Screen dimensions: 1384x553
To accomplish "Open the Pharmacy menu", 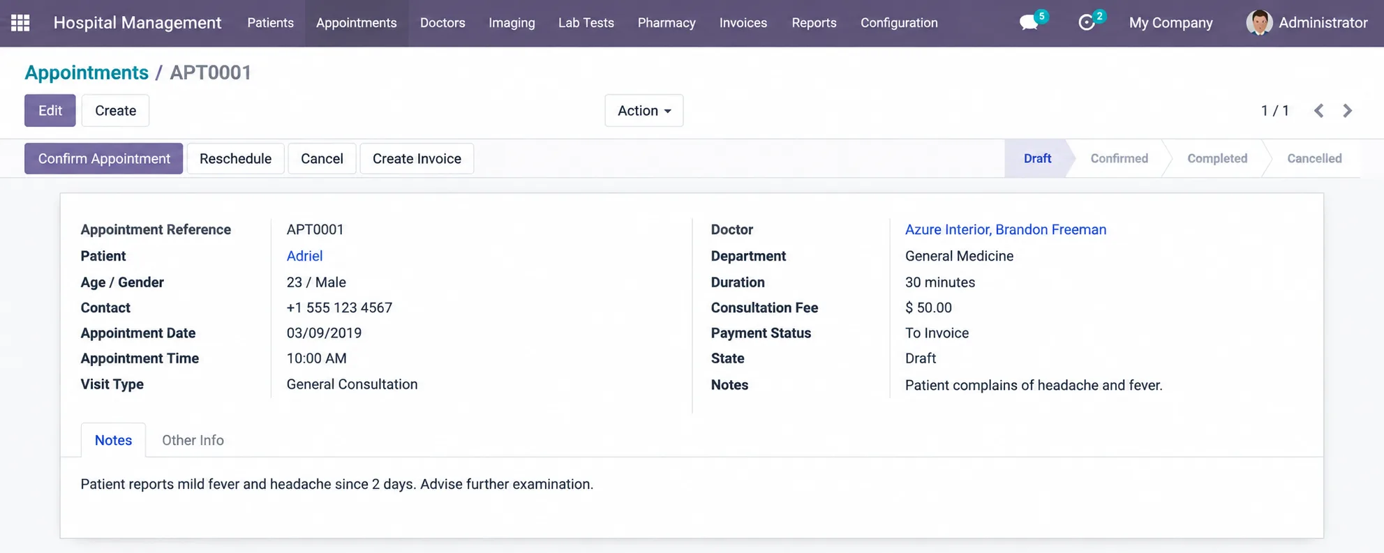I will pyautogui.click(x=667, y=23).
